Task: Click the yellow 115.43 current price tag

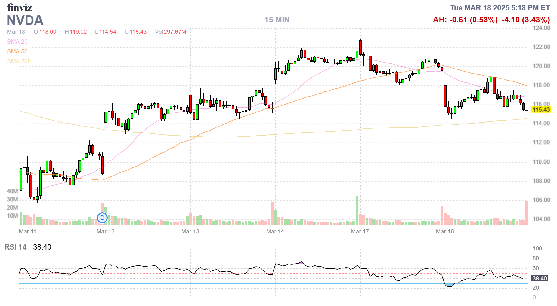Action: [541, 110]
